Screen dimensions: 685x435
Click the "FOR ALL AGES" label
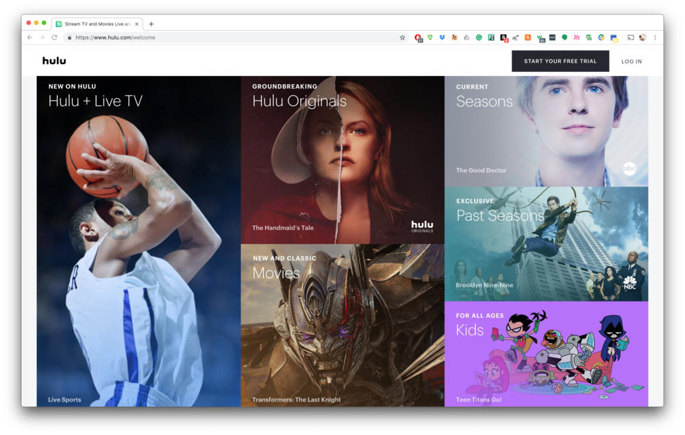(x=480, y=315)
